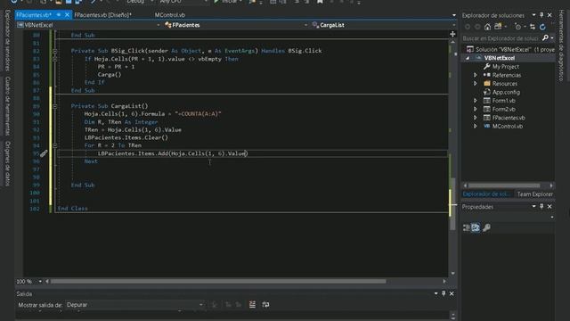This screenshot has height=321, width=570.
Task: Click the split editor icon above scrollbar
Action: 452,34
